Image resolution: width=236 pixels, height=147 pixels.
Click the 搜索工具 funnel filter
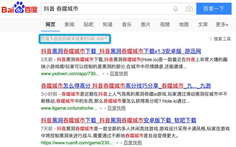(220, 39)
